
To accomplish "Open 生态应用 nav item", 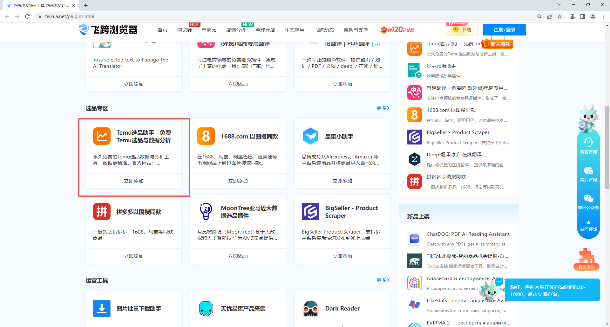I will tap(295, 30).
